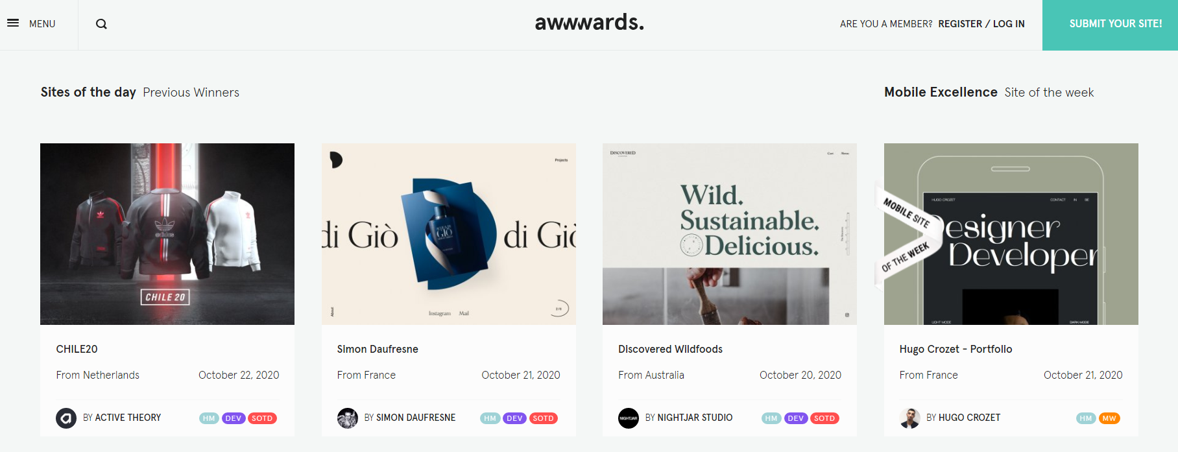Open the Discovered Wildfoods thumbnail image
The height and width of the screenshot is (452, 1178).
(730, 233)
